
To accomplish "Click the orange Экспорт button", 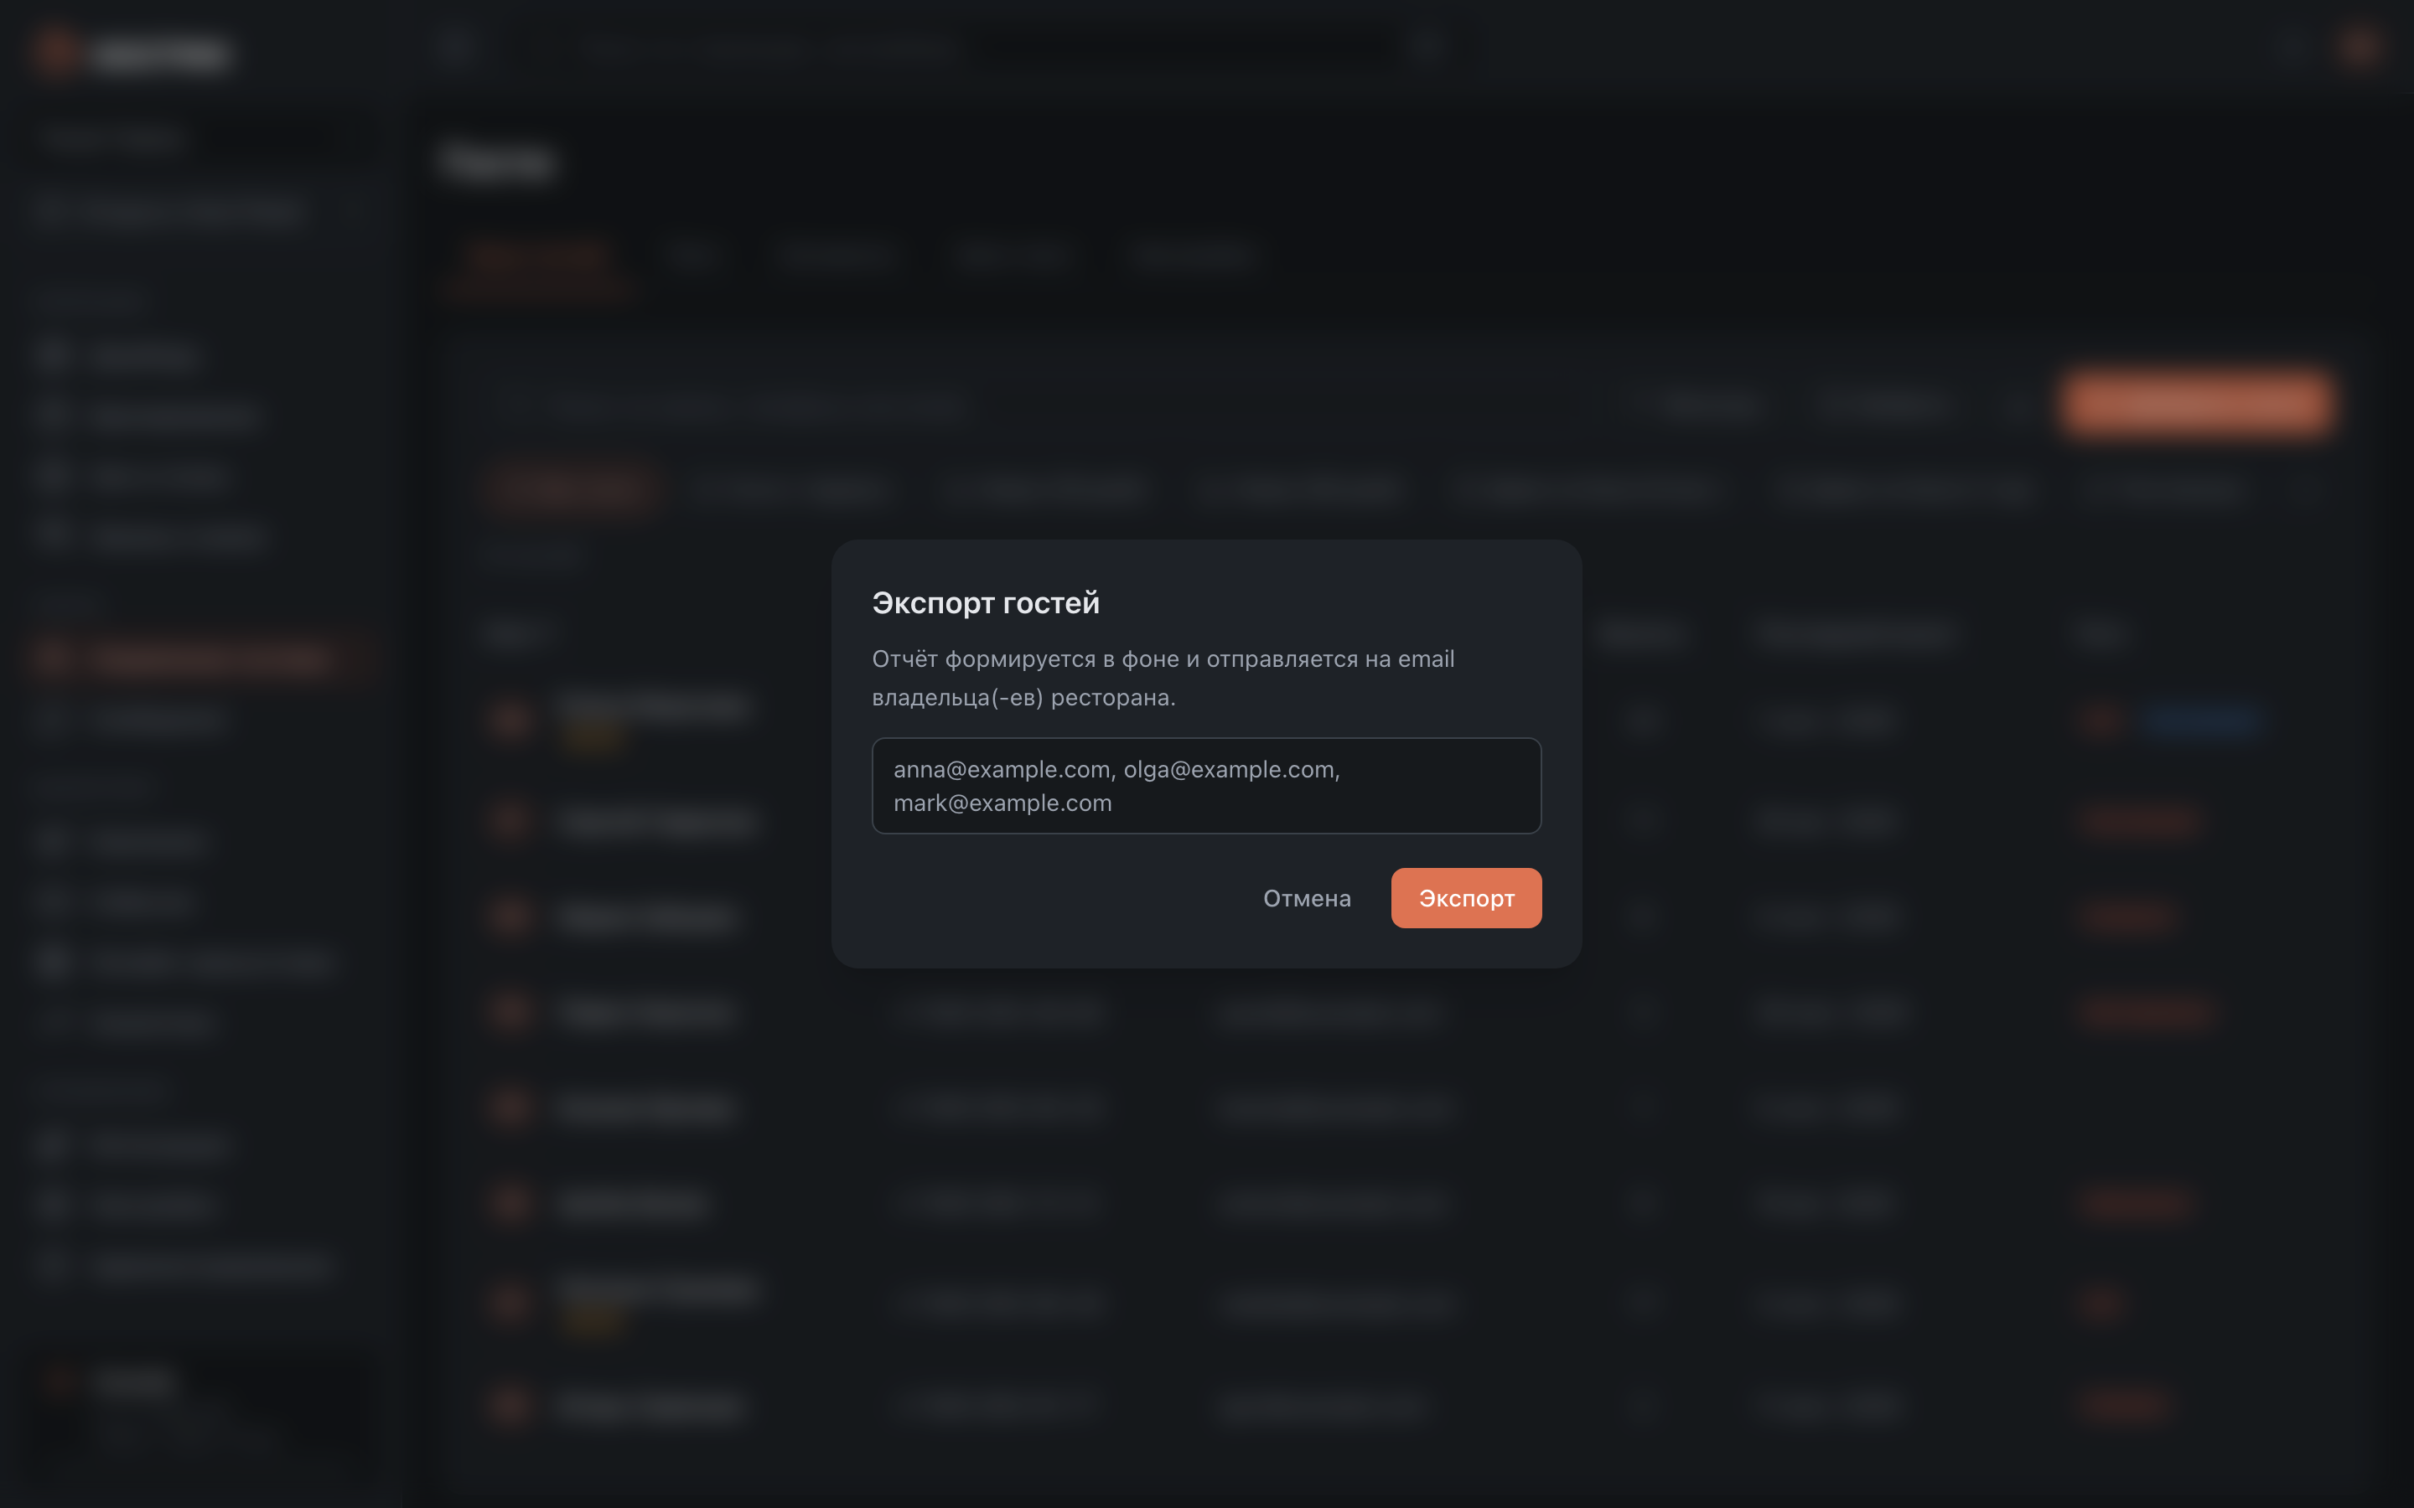I will pos(1465,897).
